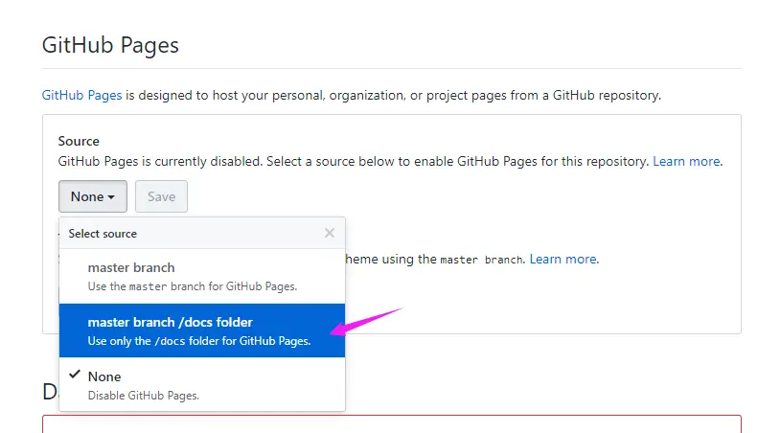Click the Select source popup header
The image size is (758, 433).
(103, 233)
